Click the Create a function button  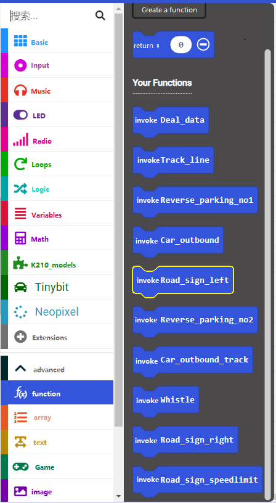coord(169,10)
